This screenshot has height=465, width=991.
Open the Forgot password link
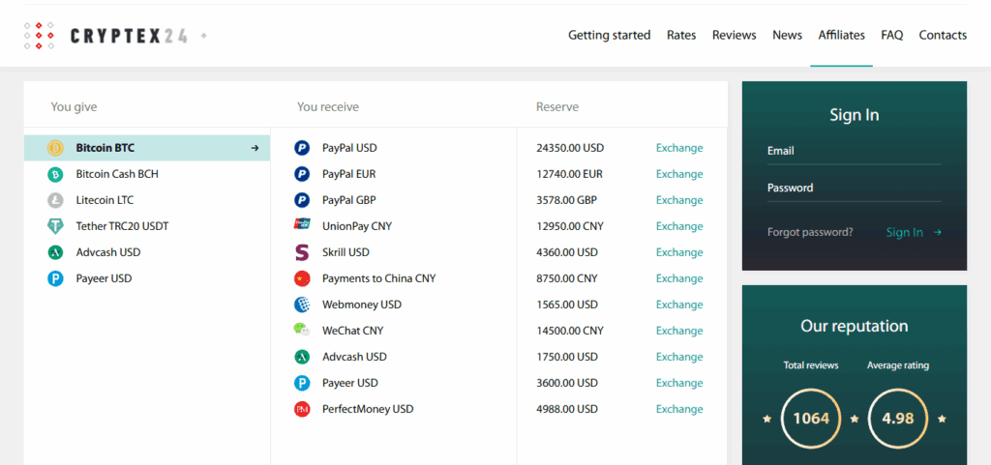click(810, 232)
